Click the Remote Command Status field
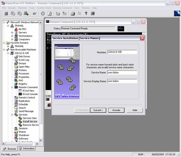The height and width of the screenshot is (157, 181). [88, 28]
